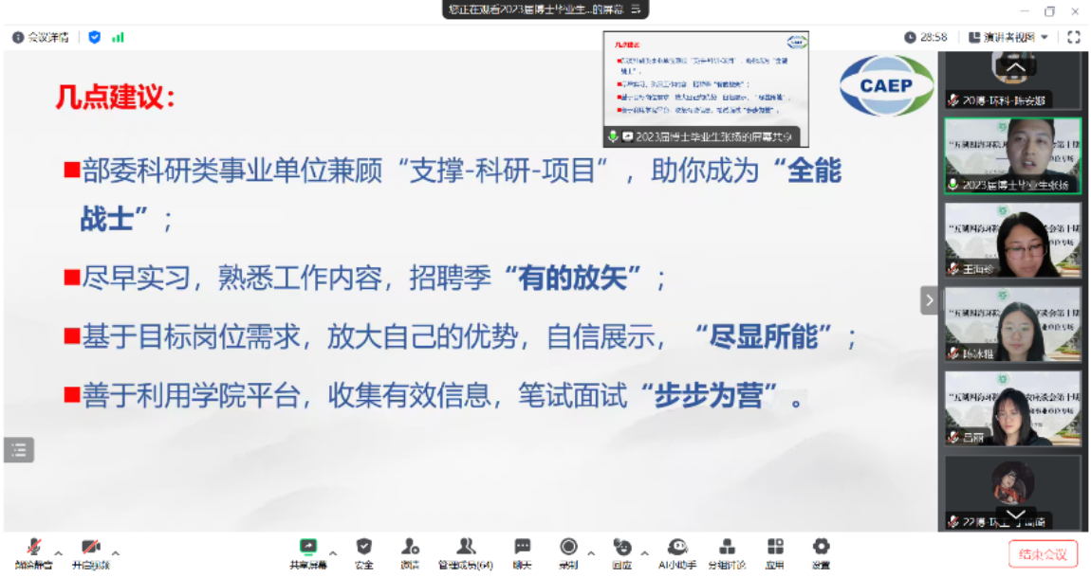The height and width of the screenshot is (578, 1091).
Task: Open the Speaker View layout dropdown
Action: (1008, 37)
